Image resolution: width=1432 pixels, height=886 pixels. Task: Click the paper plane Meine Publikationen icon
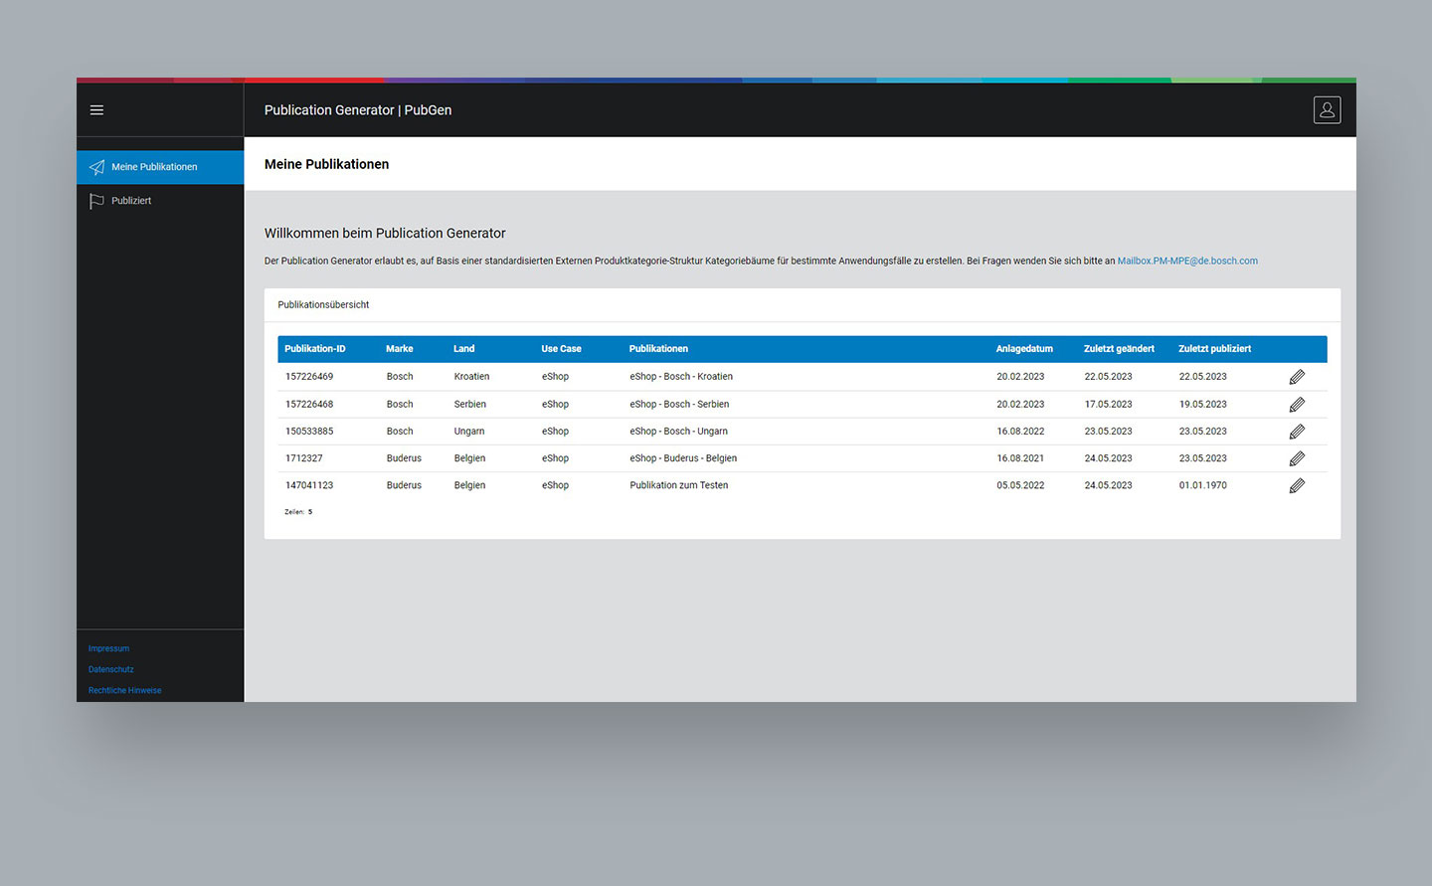(x=96, y=167)
